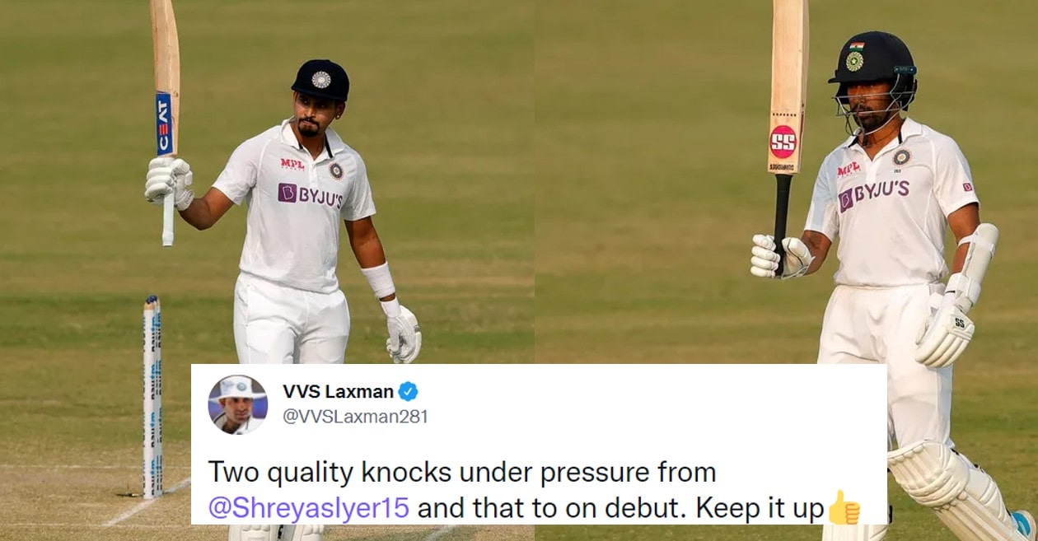Click the stumps beside the left batsman
1038x541 pixels.
point(152,397)
